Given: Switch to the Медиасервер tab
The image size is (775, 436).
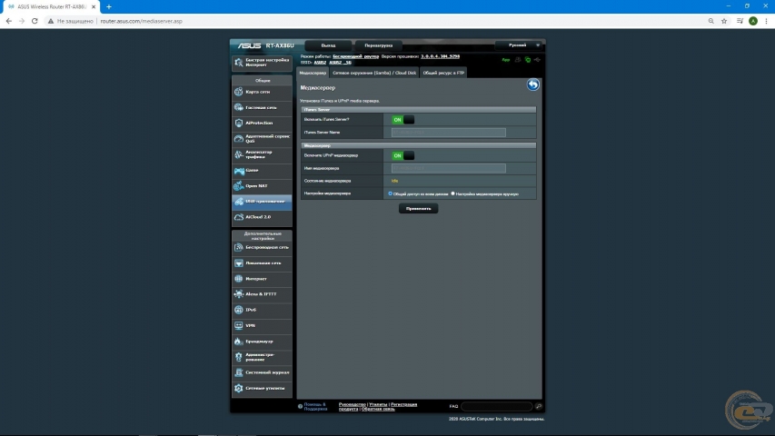Looking at the screenshot, I should pos(313,73).
